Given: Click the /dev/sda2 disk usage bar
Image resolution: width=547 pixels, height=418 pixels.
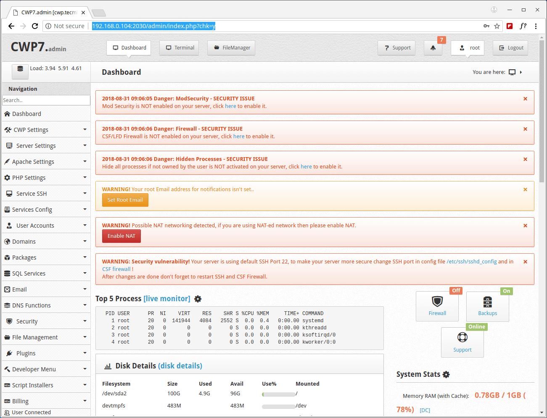Looking at the screenshot, I should [278, 394].
